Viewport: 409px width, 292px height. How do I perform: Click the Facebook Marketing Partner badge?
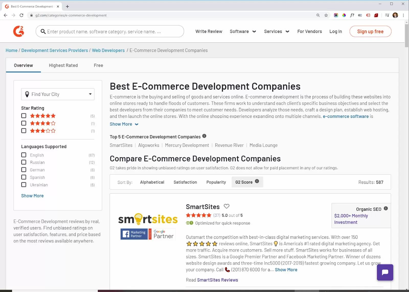134,234
